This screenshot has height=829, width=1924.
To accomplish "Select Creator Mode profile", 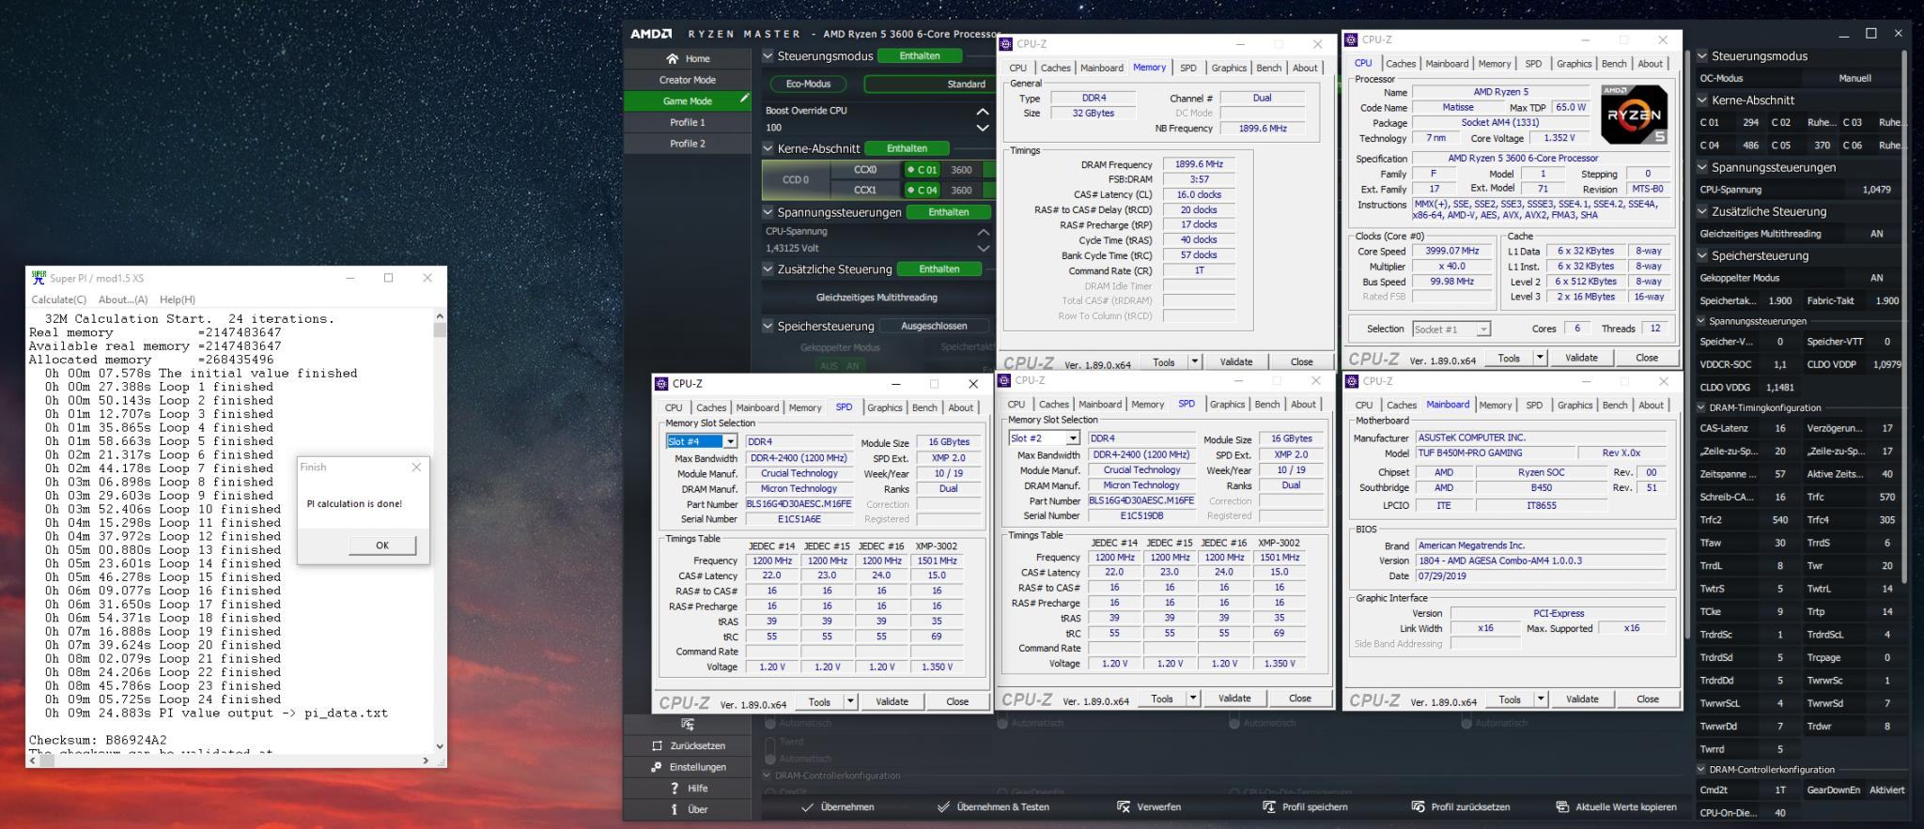I will 688,80.
